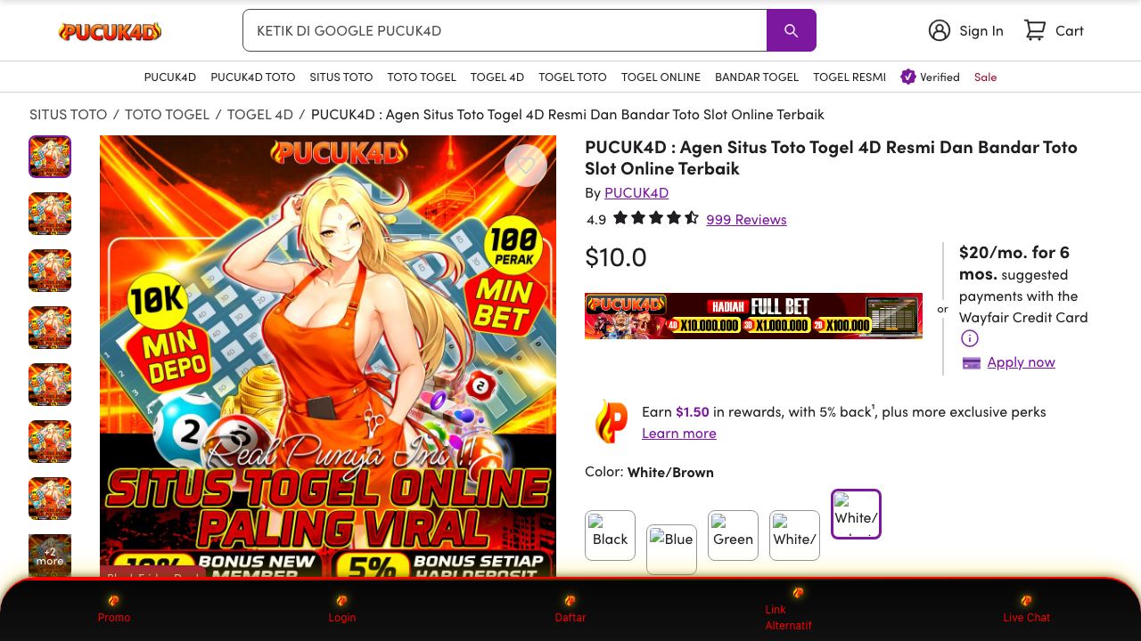Choose the selected White/Brown swatch
Image resolution: width=1141 pixels, height=641 pixels.
pyautogui.click(x=856, y=514)
